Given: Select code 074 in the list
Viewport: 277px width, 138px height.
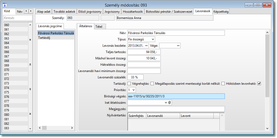Looking at the screenshot, I should [16, 88].
